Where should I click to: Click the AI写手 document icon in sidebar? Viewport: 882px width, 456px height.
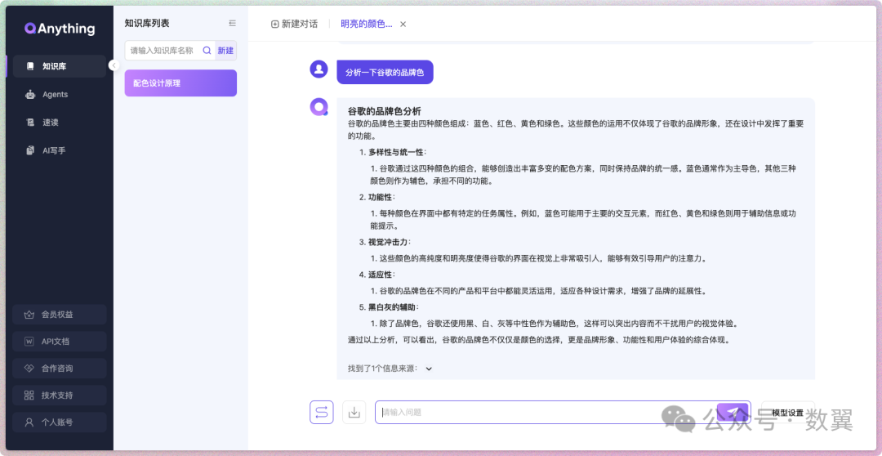tap(30, 151)
